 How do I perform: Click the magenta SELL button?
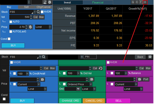(119, 101)
